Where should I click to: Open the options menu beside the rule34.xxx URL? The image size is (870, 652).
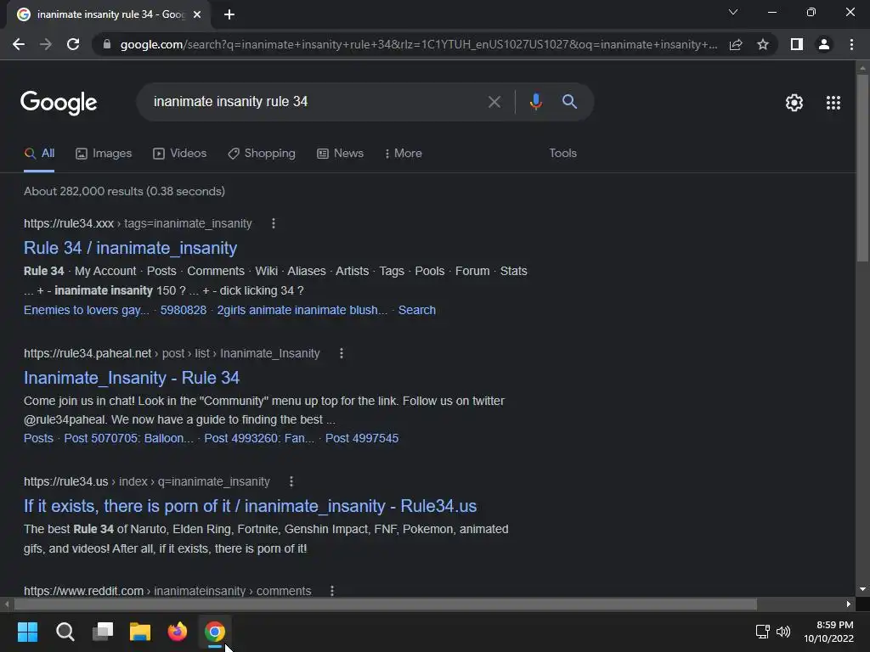273,223
